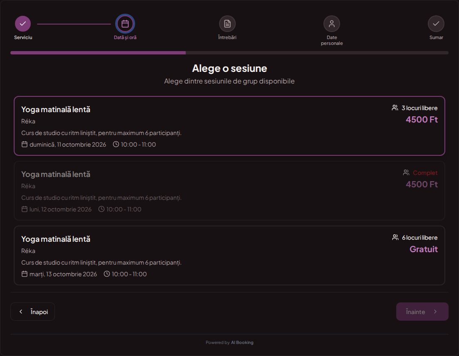
Task: Click the Alege o sesiune heading
Action: (229, 68)
